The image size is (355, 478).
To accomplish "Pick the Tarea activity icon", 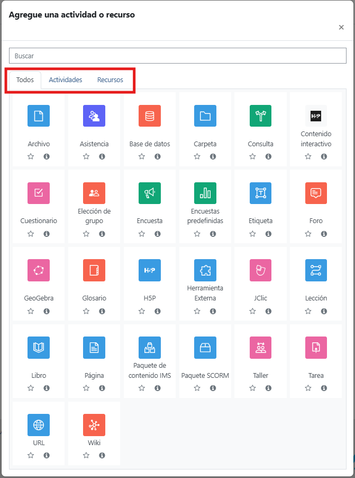I will pos(316,348).
